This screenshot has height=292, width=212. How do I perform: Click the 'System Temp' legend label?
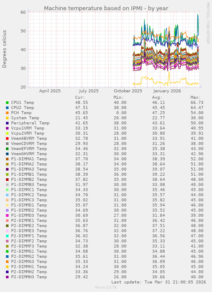click(25, 118)
